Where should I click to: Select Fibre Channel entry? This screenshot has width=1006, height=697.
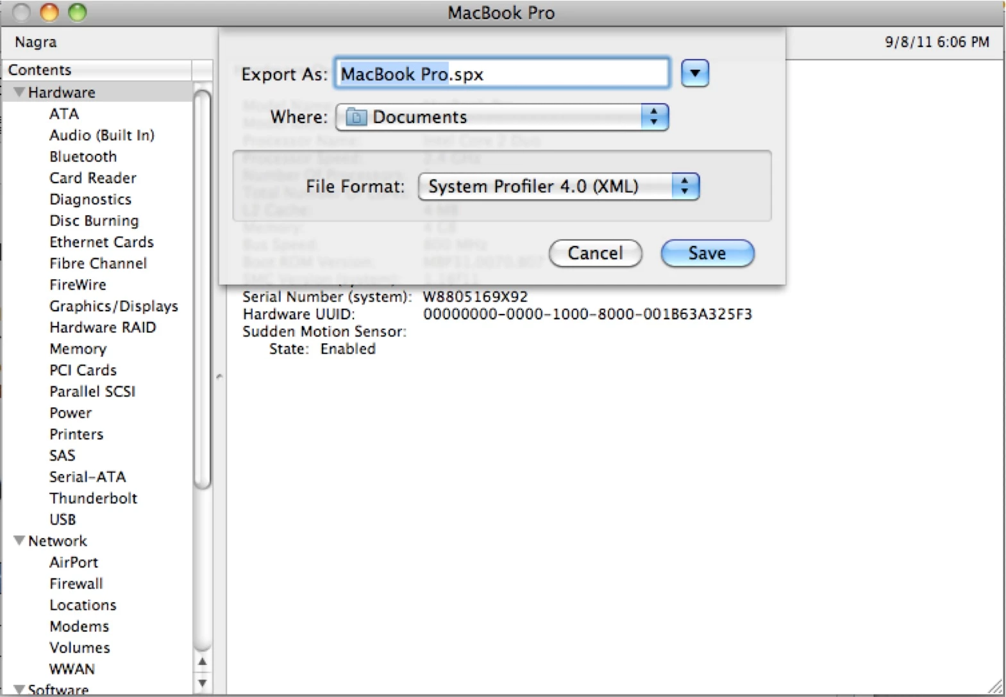coord(98,263)
